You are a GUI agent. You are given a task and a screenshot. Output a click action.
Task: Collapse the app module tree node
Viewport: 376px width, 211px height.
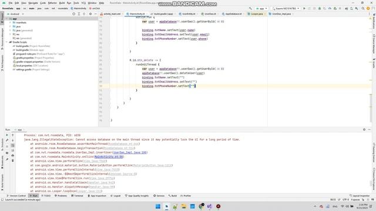pos(7,19)
